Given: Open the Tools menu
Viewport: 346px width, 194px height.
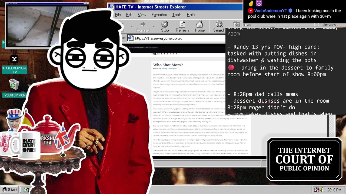Looking at the screenshot, I should click(x=177, y=15).
